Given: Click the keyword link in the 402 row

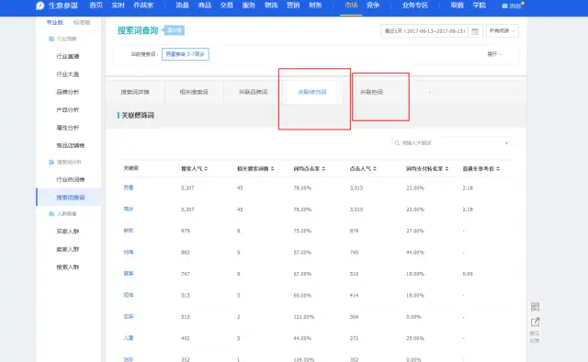Looking at the screenshot, I should 129,338.
